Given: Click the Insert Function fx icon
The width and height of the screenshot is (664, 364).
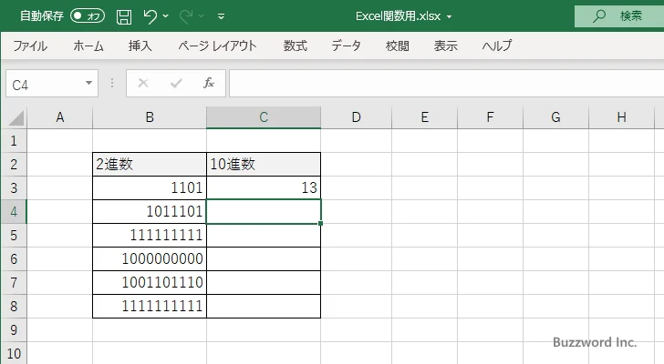Looking at the screenshot, I should pyautogui.click(x=208, y=83).
